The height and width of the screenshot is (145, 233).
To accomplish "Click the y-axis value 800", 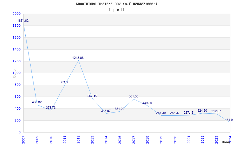I will [x=17, y=85].
